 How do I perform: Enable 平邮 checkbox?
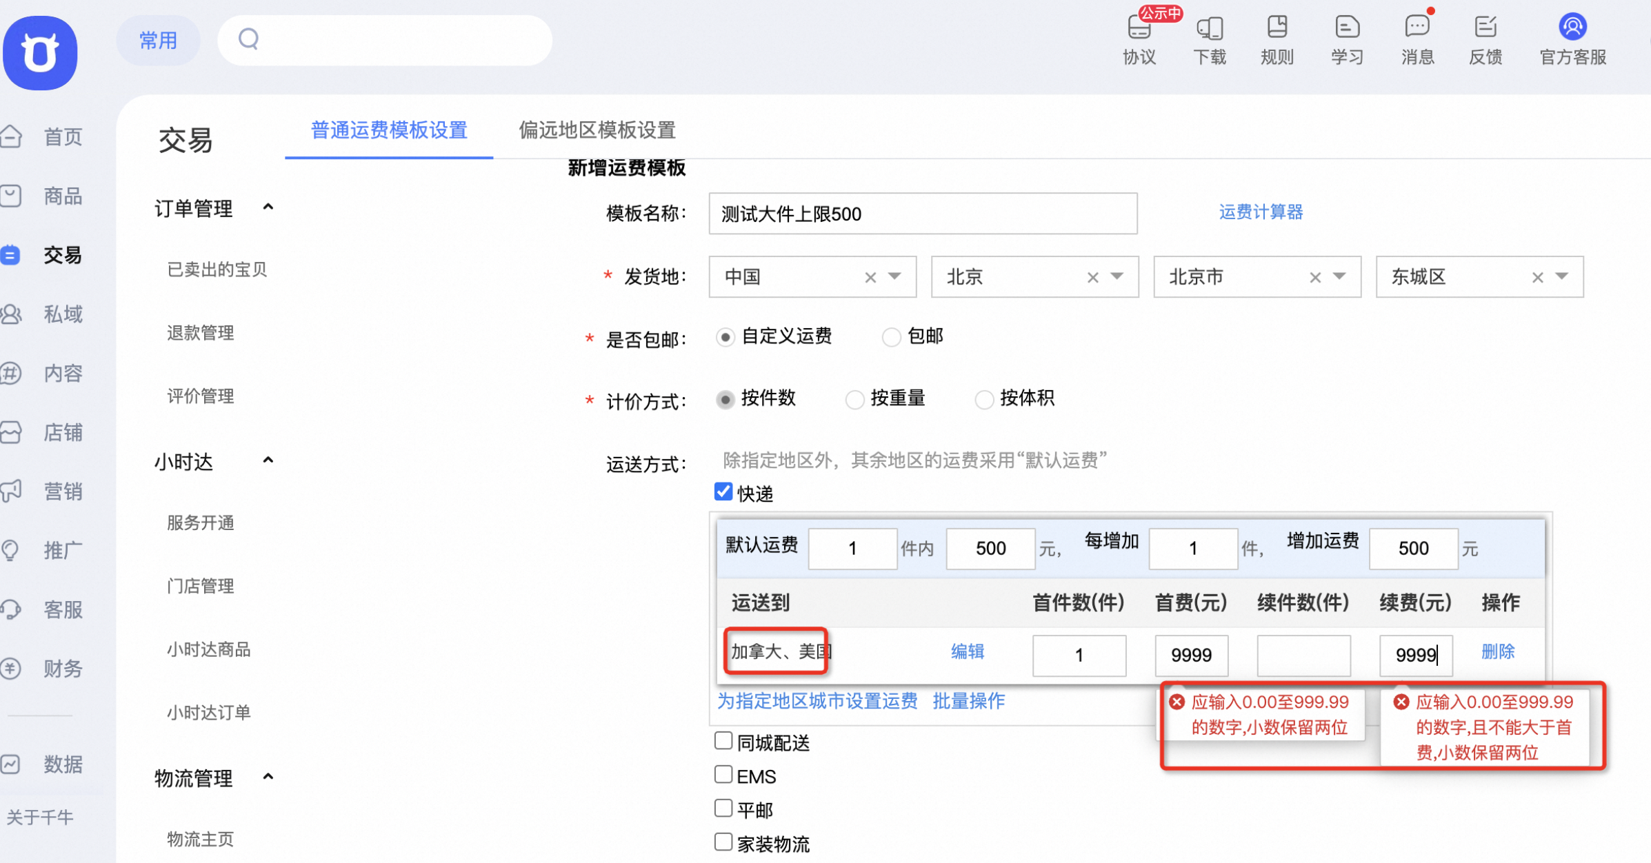[x=723, y=808]
